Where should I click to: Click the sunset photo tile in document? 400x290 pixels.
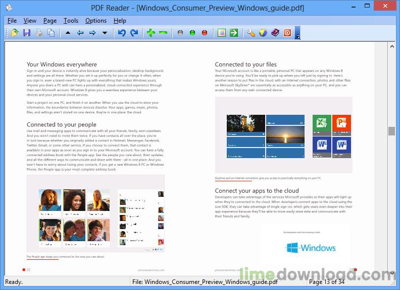(285, 136)
